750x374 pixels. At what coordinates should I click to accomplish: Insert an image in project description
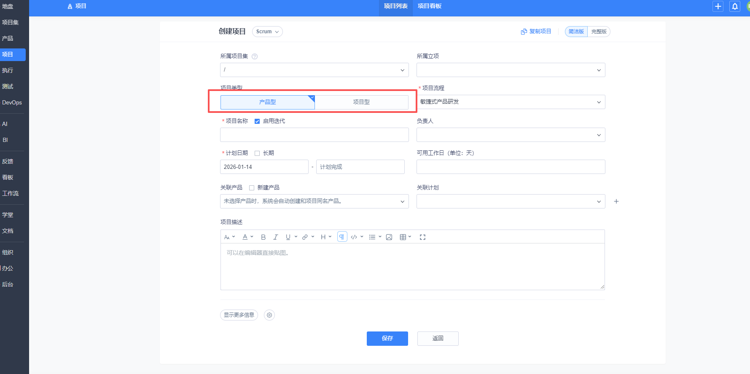point(389,237)
